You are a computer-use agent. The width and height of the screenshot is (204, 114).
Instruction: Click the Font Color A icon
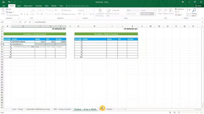click(x=42, y=14)
